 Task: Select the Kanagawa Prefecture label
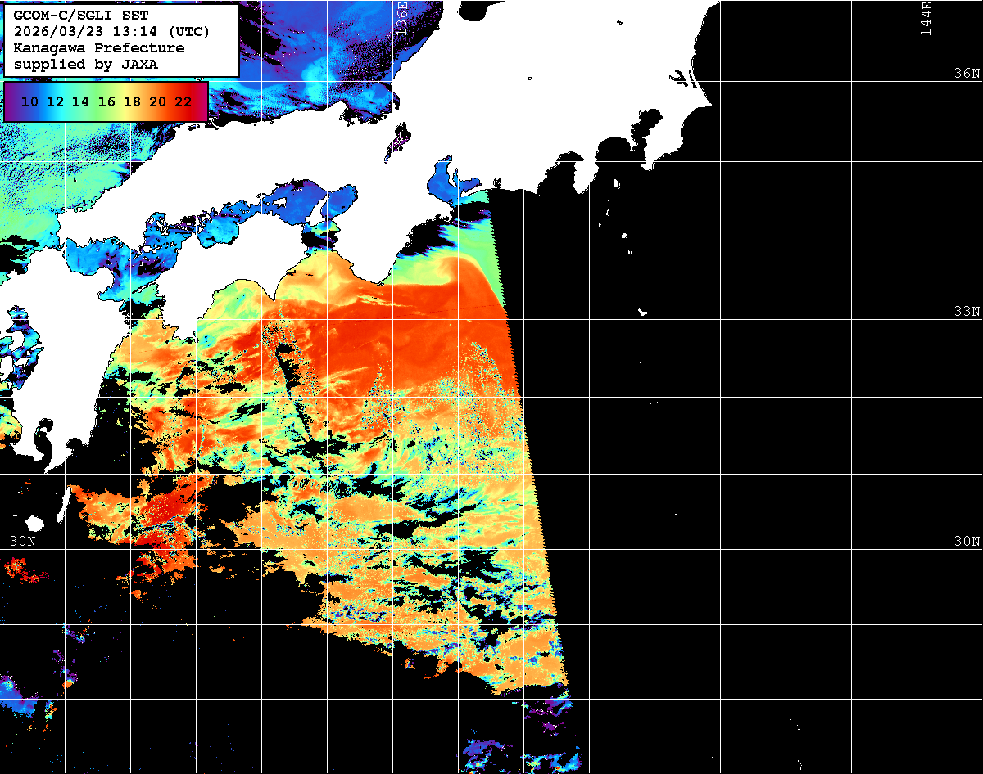pos(99,48)
